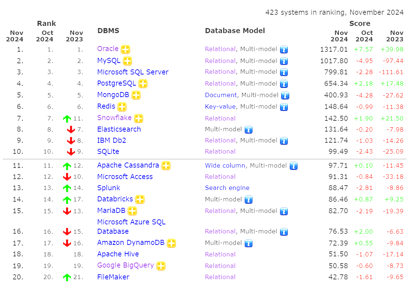Click the yellow plus icon next to Oracle
This screenshot has width=411, height=283.
pos(125,49)
